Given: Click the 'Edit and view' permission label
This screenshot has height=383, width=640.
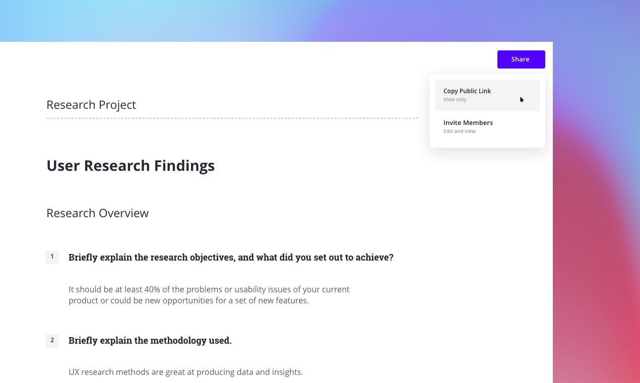Looking at the screenshot, I should coord(460,132).
